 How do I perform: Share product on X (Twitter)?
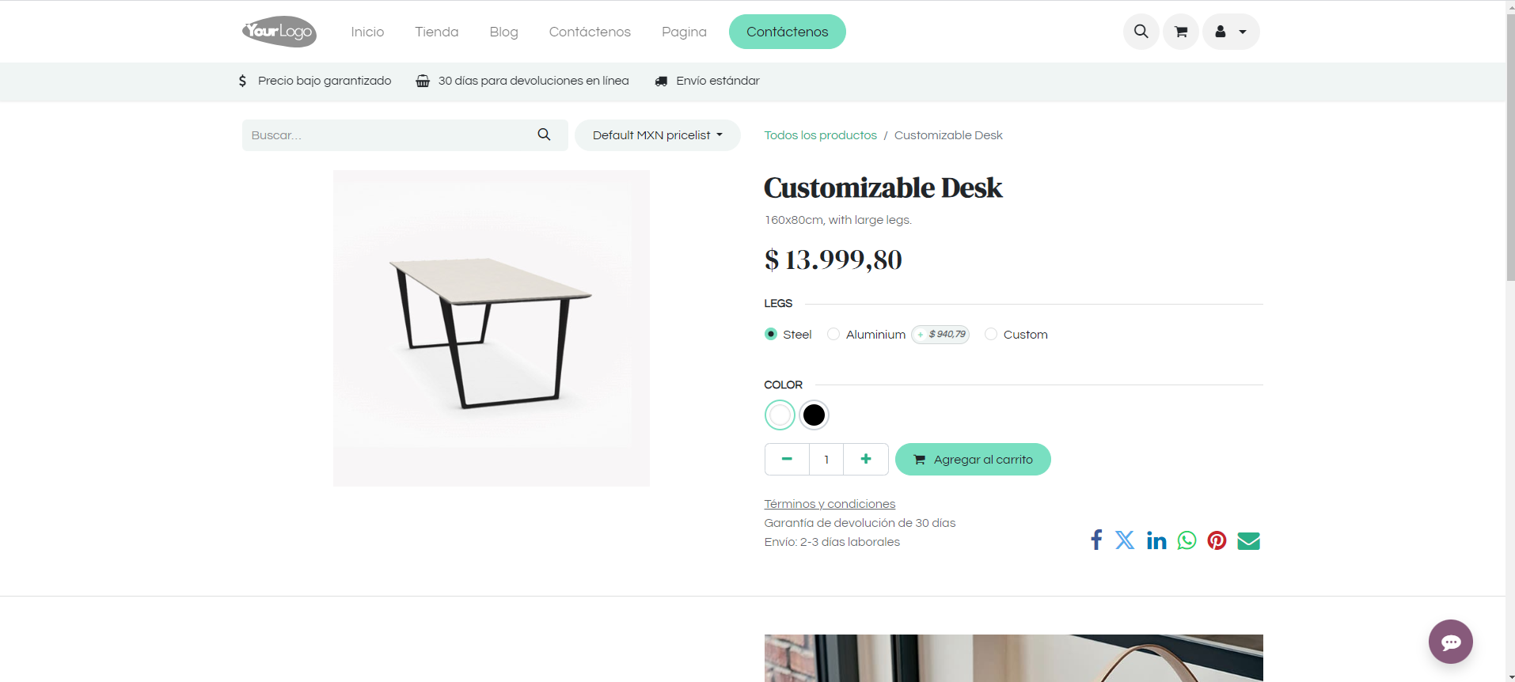click(1125, 540)
